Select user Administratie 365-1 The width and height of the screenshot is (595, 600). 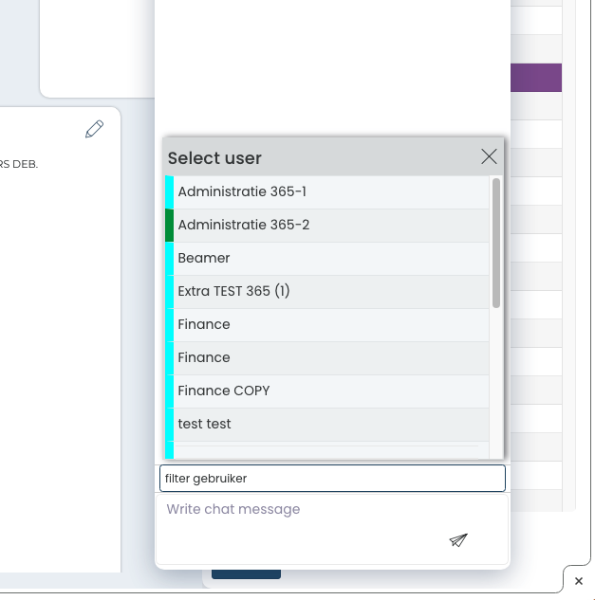pos(326,192)
